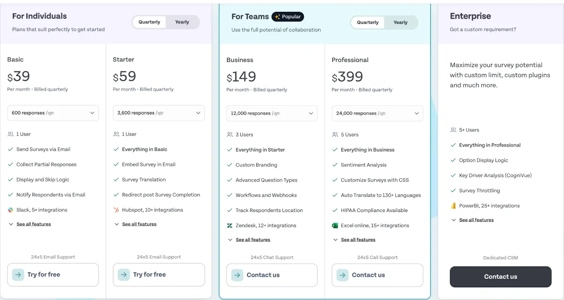Click the star icon on the Popular badge
This screenshot has height=300, width=564.
277,16
